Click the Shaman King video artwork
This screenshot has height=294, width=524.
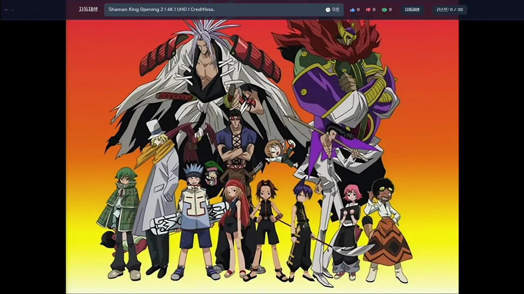click(262, 157)
